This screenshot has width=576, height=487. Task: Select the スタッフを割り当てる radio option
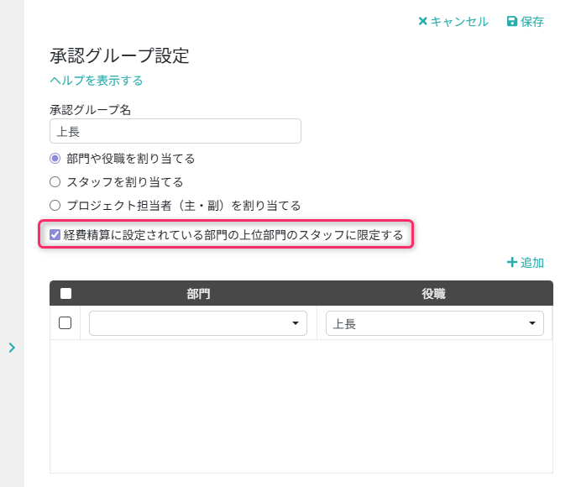[55, 181]
